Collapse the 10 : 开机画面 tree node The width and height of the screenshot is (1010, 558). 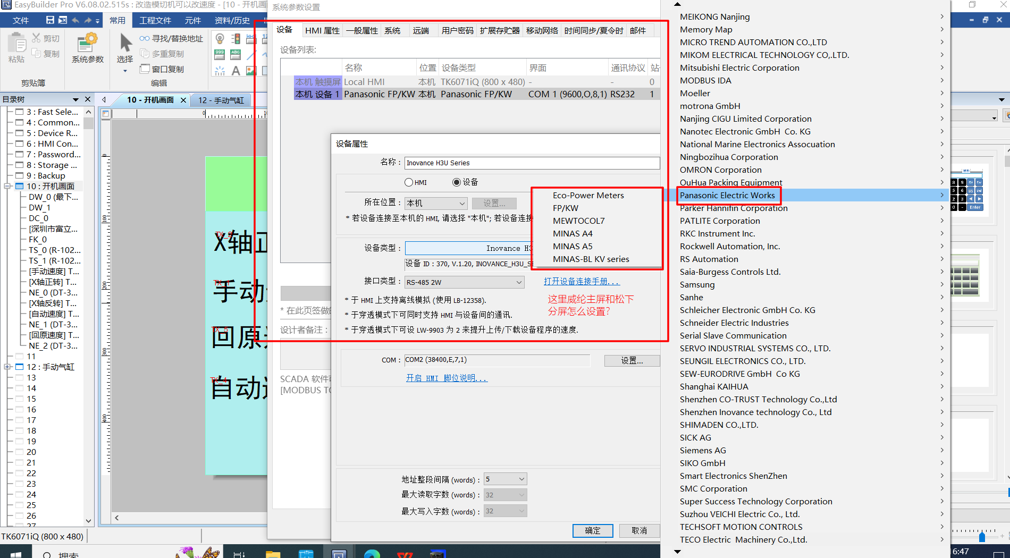7,186
